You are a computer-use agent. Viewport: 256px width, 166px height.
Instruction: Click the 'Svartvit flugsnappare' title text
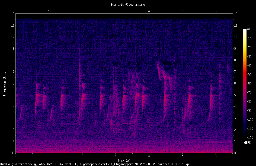point(128,5)
